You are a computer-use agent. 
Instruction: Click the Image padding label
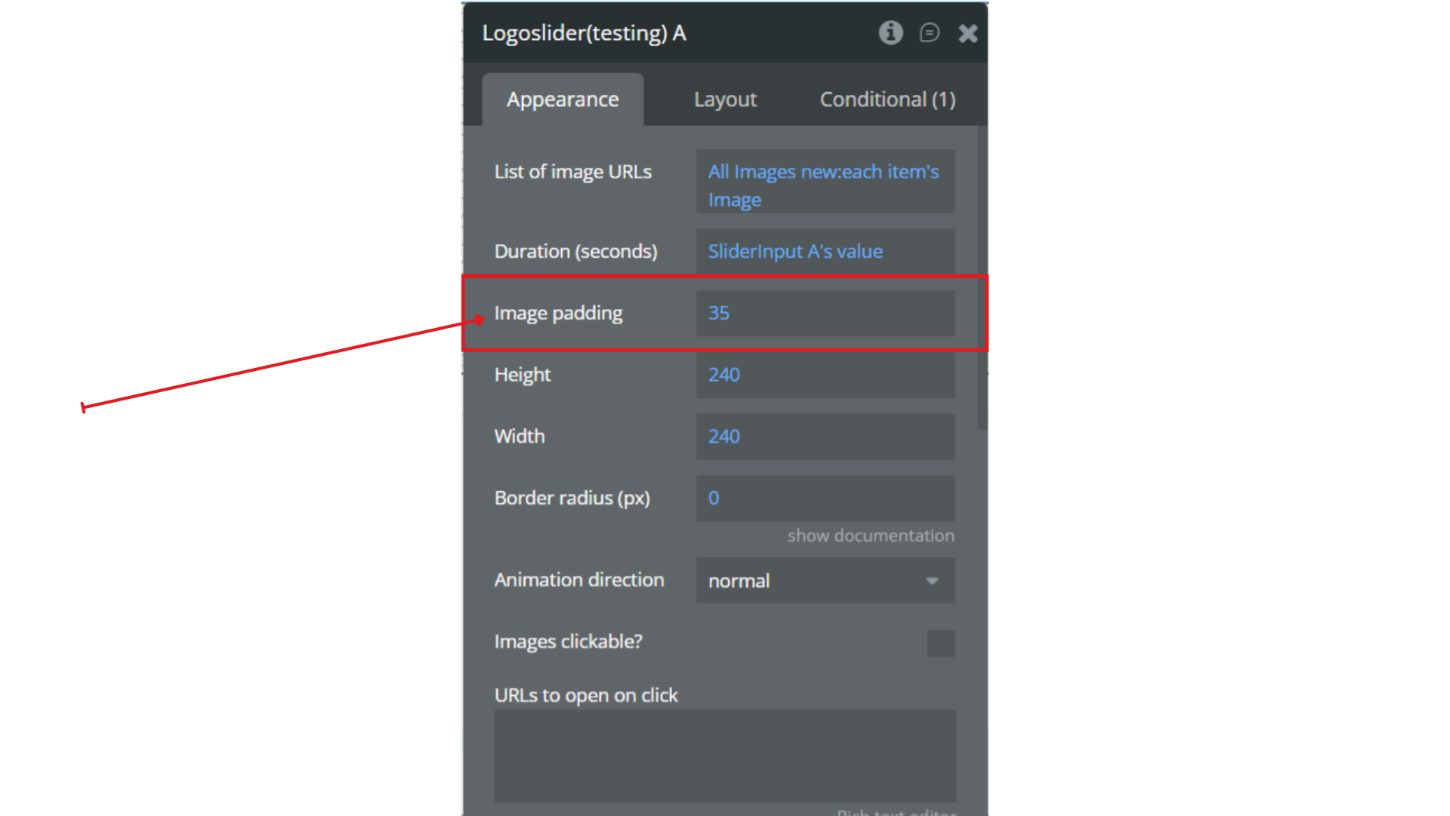[558, 313]
